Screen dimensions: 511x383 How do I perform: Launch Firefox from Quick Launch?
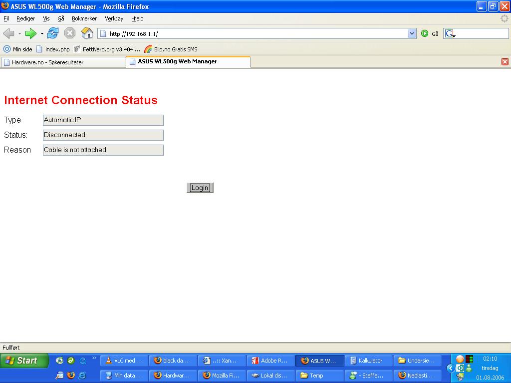[71, 376]
